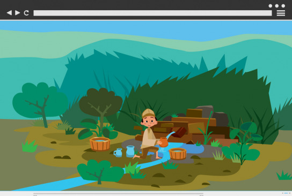This screenshot has height=196, width=292.
Task: Select the wooden bucket in the stream
Action: tap(178, 154)
